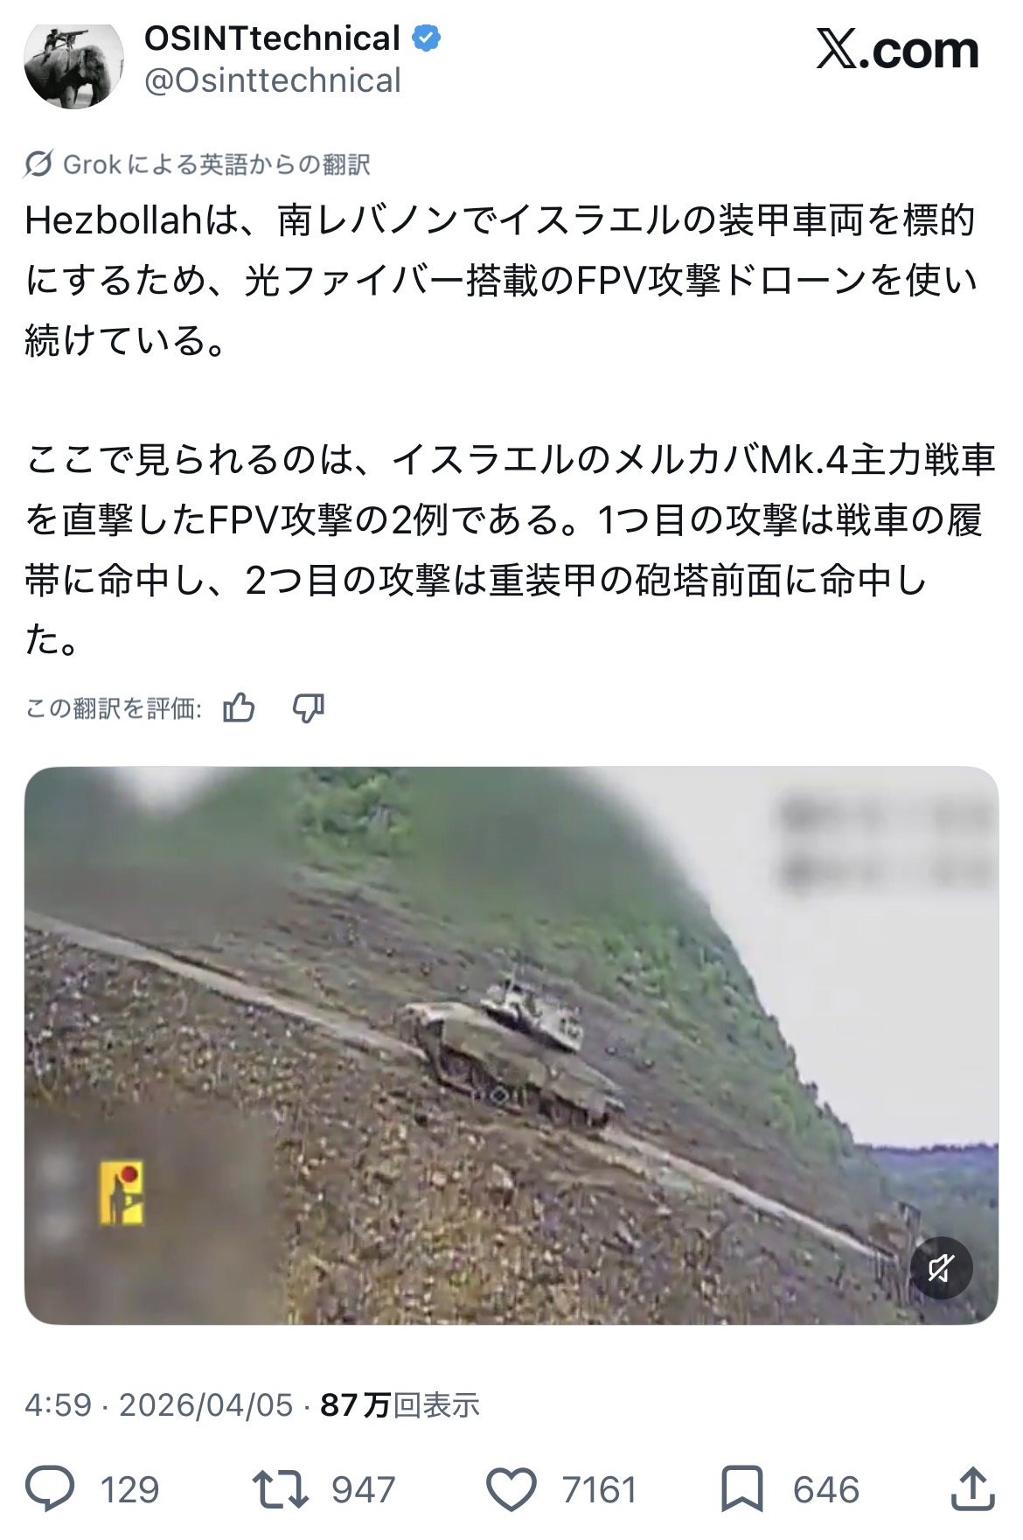The width and height of the screenshot is (1023, 1540).
Task: Tap the X.com logo
Action: [897, 50]
